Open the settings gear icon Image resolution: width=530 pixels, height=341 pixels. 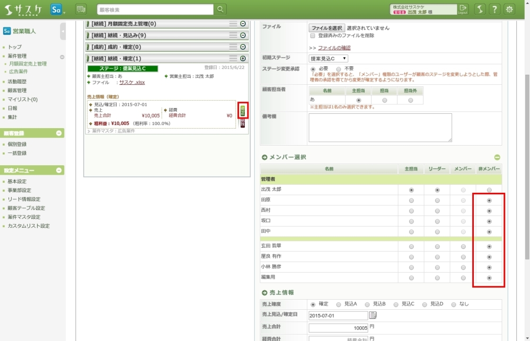click(509, 10)
